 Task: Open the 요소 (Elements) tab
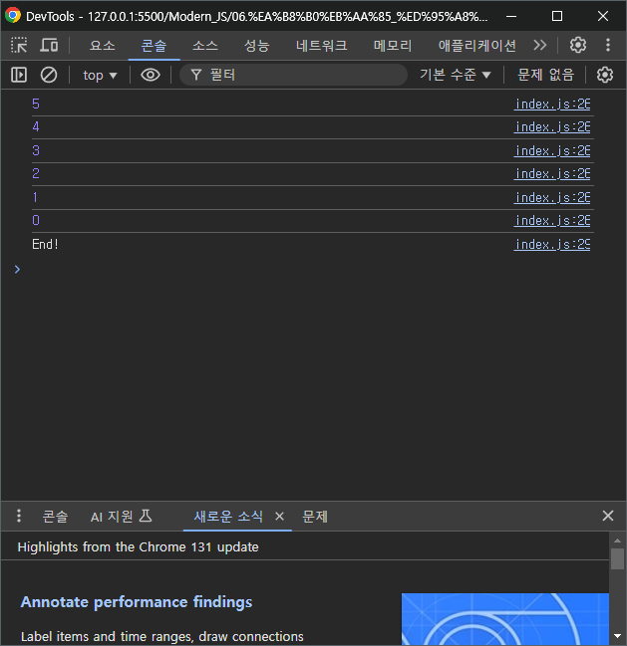(x=103, y=46)
